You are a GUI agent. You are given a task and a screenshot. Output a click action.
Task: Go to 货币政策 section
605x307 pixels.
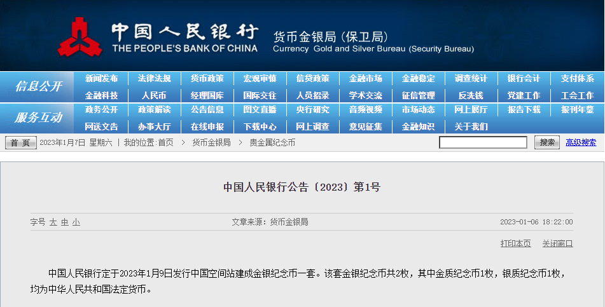[207, 78]
